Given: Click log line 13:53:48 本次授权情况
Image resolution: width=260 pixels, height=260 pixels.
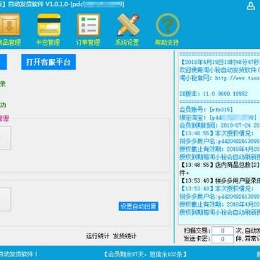Looking at the screenshot, I should click(x=216, y=188).
